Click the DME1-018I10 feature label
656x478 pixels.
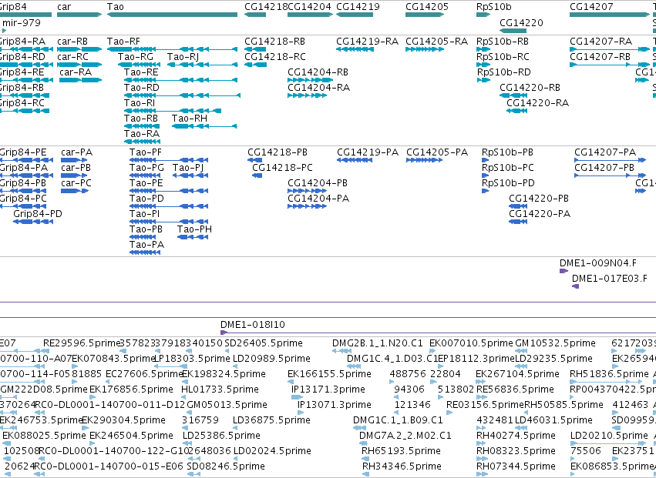click(253, 324)
